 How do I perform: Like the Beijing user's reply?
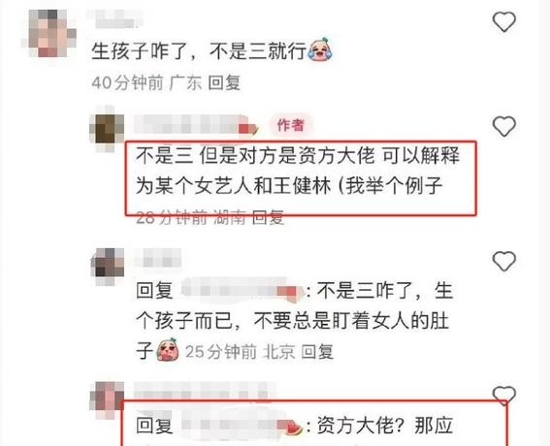coord(504,261)
